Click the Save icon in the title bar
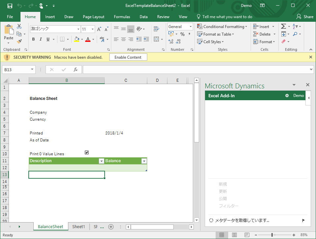This screenshot has height=239, width=316. tap(10, 6)
